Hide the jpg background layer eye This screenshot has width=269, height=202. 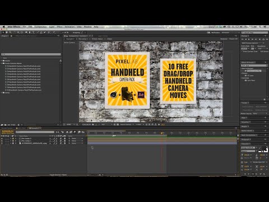(2, 143)
